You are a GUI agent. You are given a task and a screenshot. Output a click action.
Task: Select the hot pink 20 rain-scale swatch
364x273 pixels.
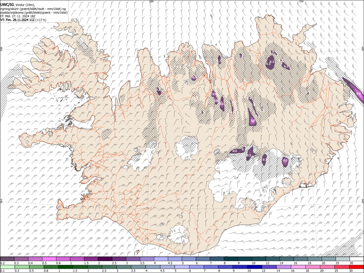pyautogui.click(x=328, y=267)
